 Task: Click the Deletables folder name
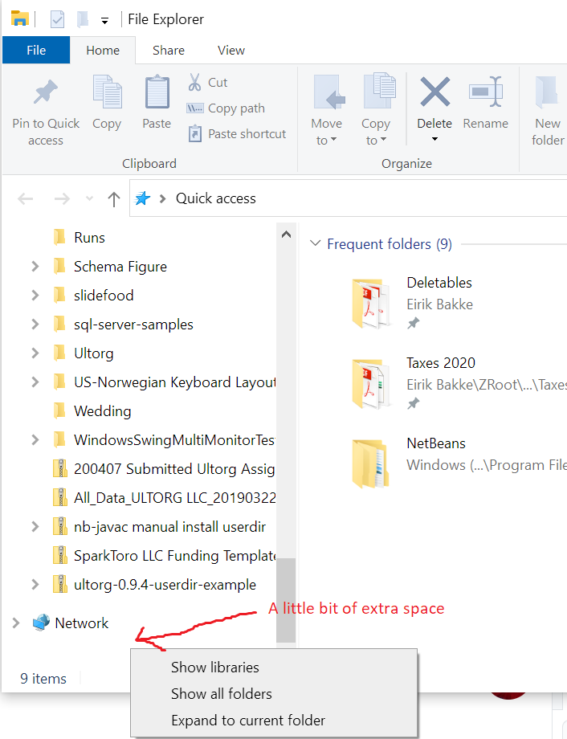tap(439, 283)
